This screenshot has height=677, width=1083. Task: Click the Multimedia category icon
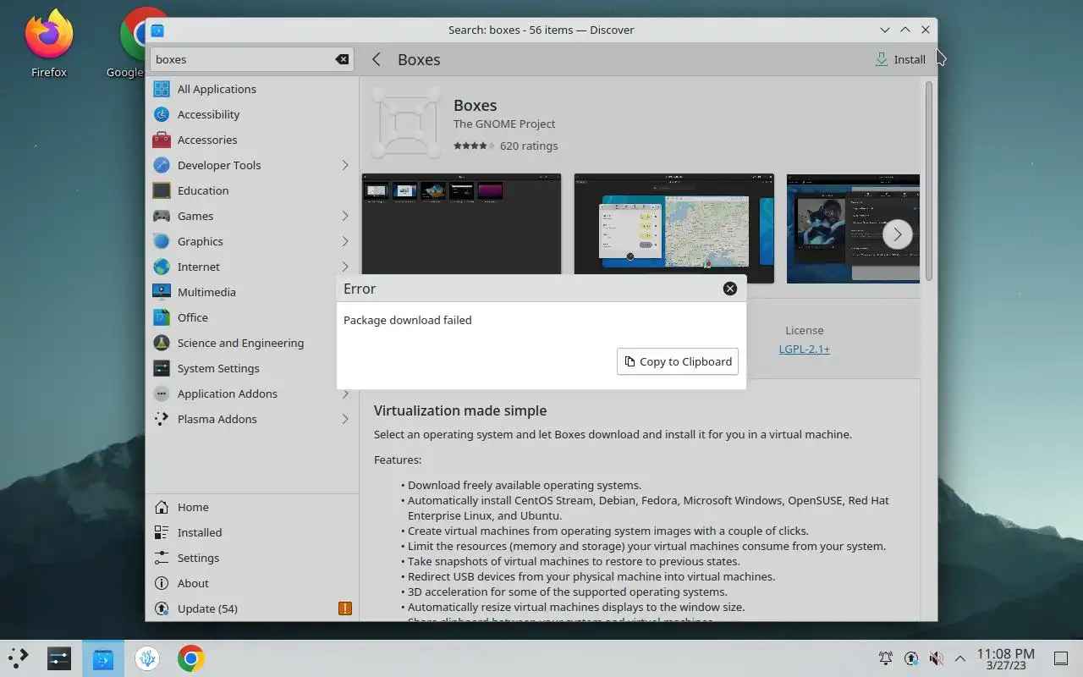point(162,292)
